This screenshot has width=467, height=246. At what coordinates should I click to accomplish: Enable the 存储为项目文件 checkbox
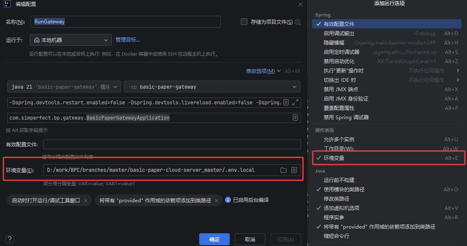point(244,22)
